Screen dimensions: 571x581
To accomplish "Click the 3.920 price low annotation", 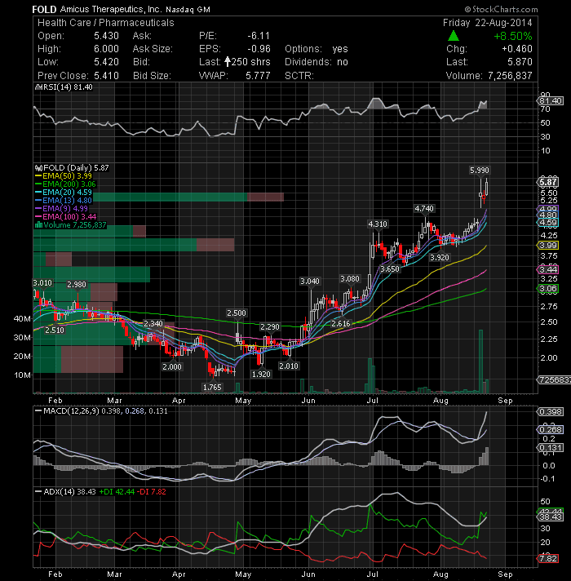I will 440,257.
